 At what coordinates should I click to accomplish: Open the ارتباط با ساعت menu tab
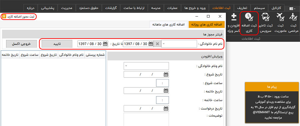(134, 8)
